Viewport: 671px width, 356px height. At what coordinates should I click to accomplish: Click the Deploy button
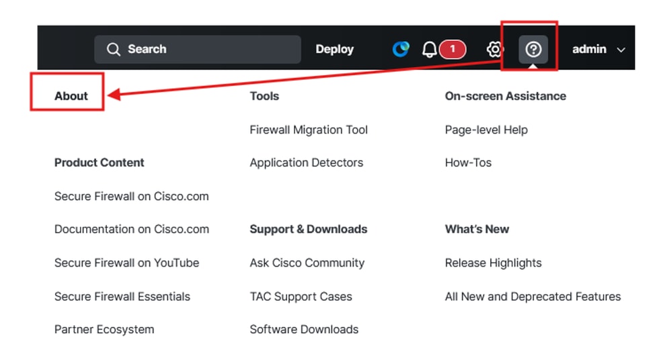pyautogui.click(x=335, y=50)
